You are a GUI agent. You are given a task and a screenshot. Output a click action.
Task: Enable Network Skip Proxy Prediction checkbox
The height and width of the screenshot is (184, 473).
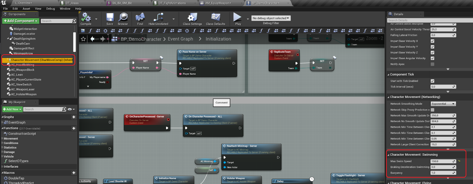click(x=432, y=110)
